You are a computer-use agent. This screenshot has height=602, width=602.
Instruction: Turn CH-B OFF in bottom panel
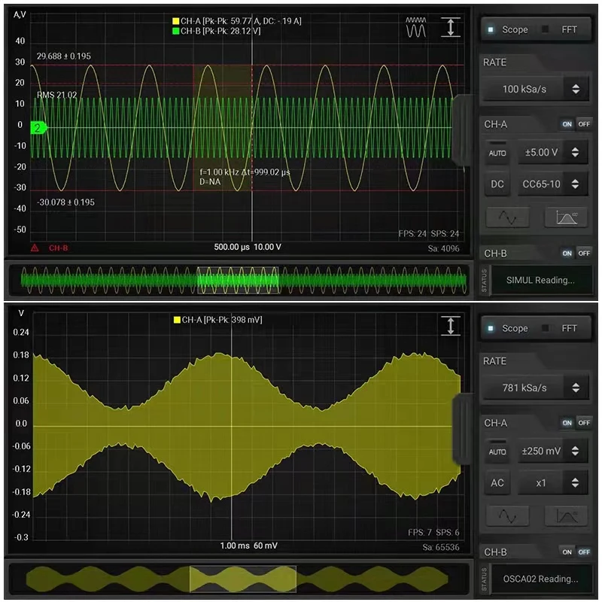(x=584, y=552)
